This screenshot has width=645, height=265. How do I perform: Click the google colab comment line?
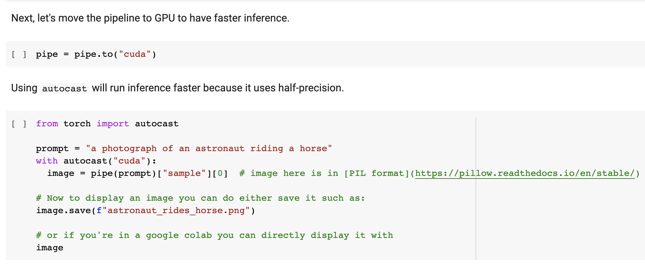coord(214,235)
